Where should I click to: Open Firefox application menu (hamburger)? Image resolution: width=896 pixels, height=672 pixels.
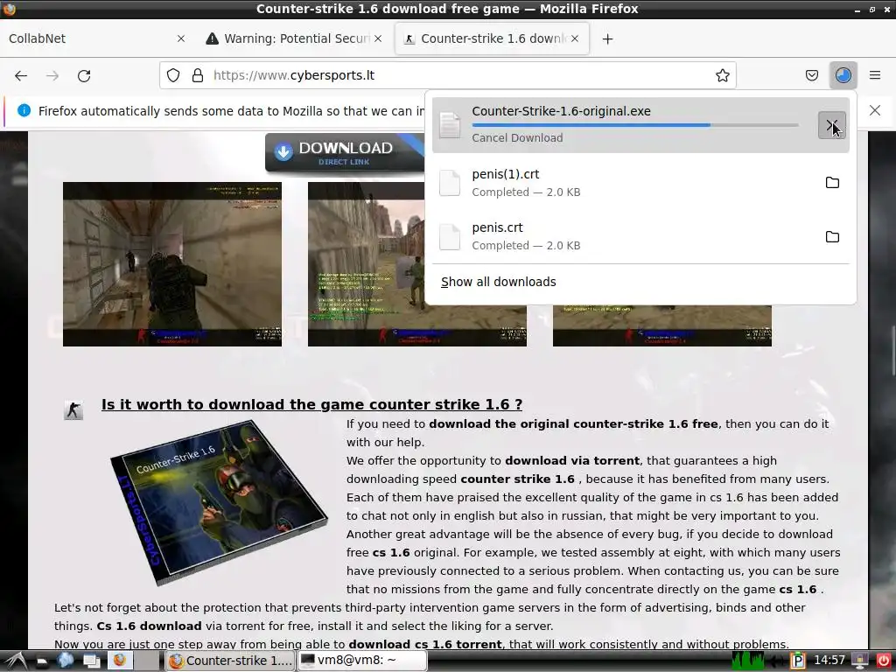(874, 75)
